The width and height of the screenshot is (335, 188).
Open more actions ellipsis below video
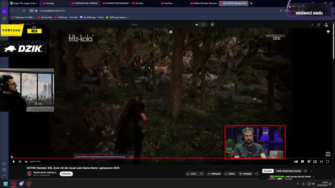256,174
